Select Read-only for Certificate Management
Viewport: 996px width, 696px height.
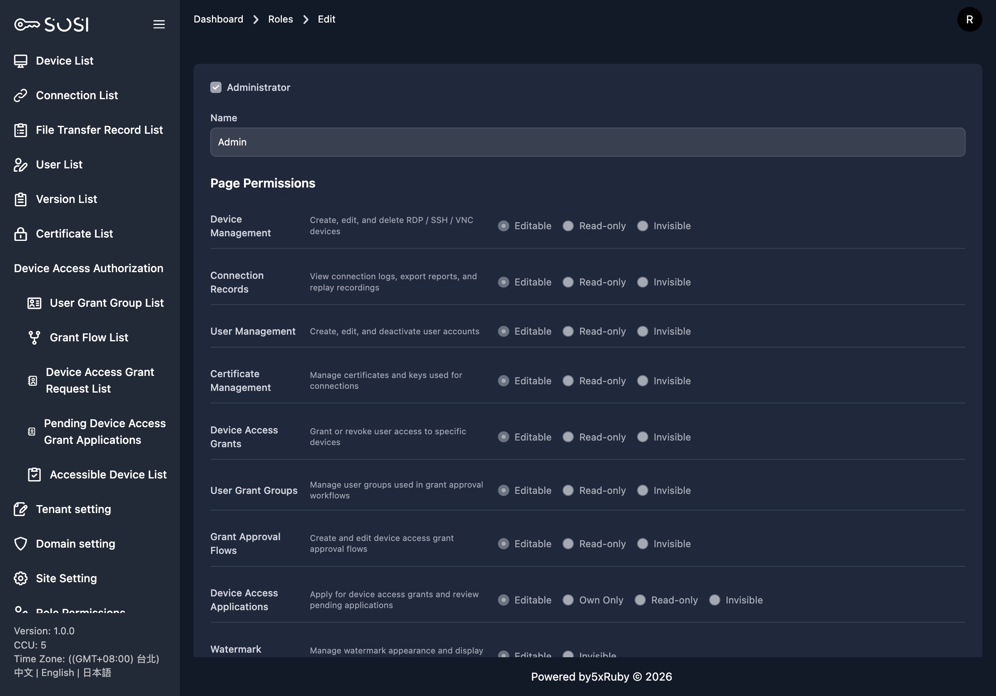point(568,381)
